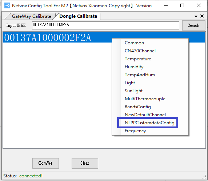This screenshot has height=181, width=208.
Task: Click the Search button
Action: [193, 25]
